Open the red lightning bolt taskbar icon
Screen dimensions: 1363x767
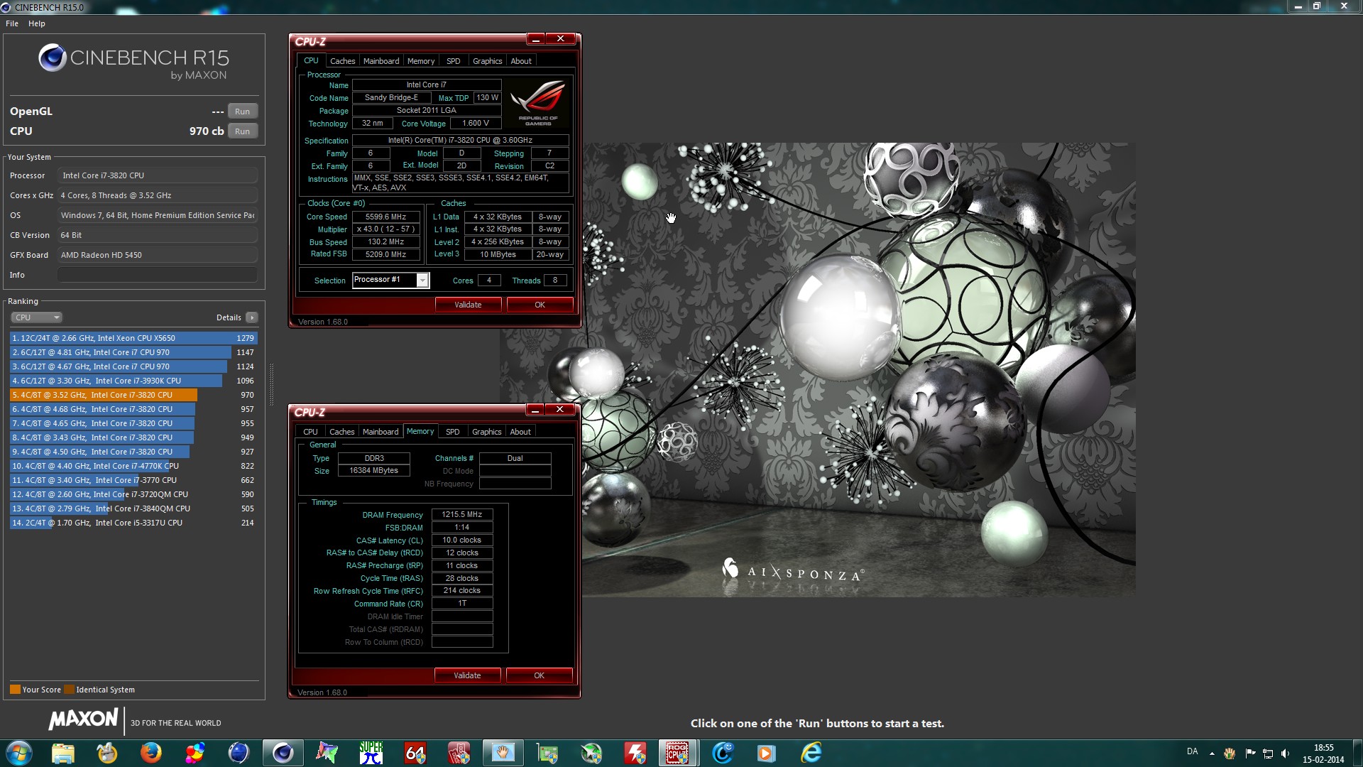(635, 753)
